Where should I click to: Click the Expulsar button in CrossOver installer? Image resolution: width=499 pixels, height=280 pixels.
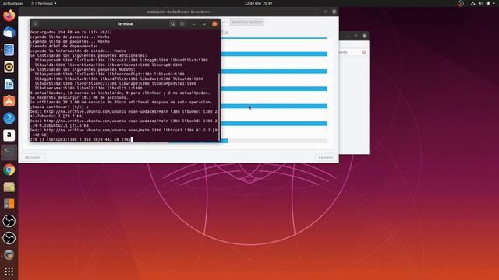(33, 157)
